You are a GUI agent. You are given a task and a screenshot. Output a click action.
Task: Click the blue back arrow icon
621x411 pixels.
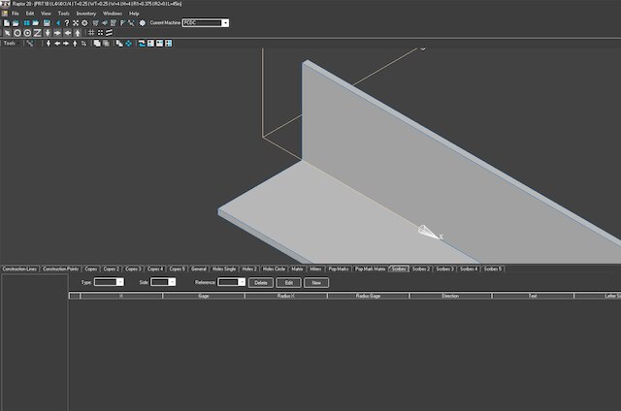point(56,22)
